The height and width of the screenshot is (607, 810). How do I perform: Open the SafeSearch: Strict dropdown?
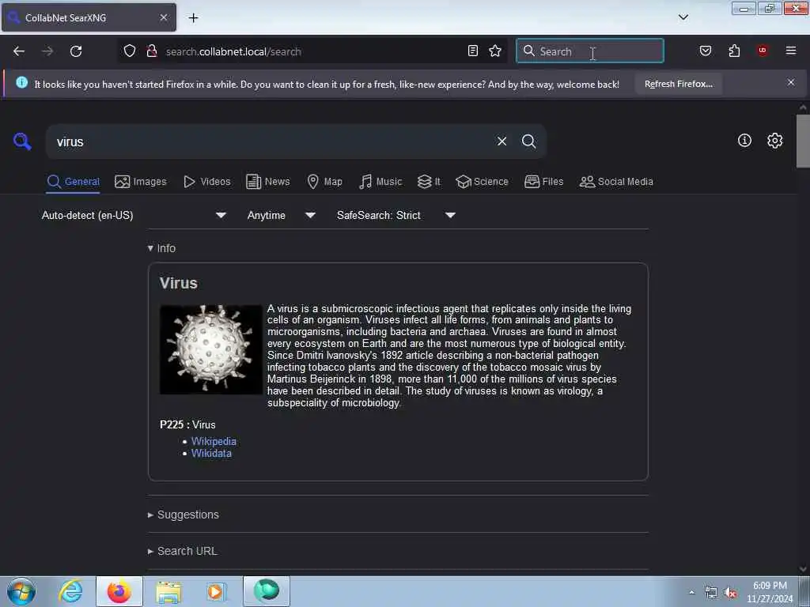pyautogui.click(x=396, y=215)
